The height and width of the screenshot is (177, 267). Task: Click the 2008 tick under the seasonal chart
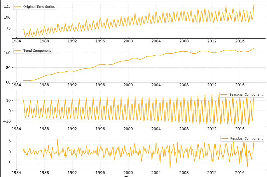pyautogui.click(x=184, y=129)
